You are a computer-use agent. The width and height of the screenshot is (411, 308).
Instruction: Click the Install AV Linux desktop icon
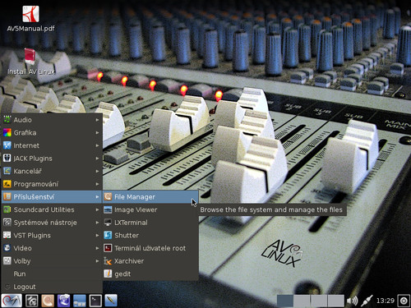(x=30, y=62)
